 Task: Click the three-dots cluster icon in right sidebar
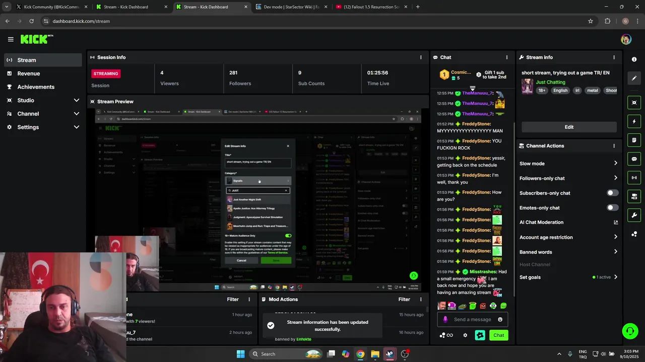click(x=634, y=234)
